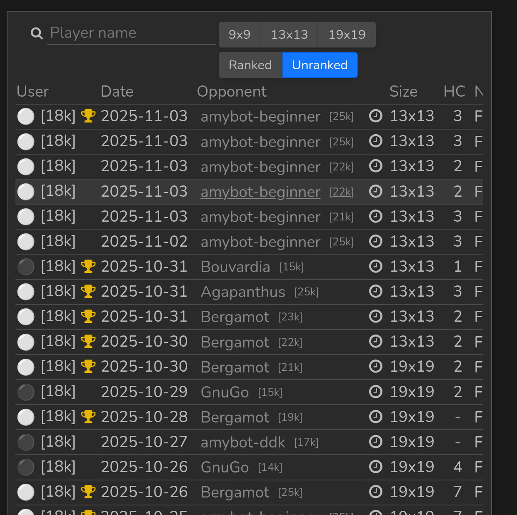Toggle the 9x9 board size filter
517x515 pixels.
(240, 35)
